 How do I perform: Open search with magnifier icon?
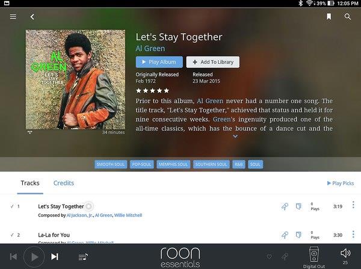348,17
